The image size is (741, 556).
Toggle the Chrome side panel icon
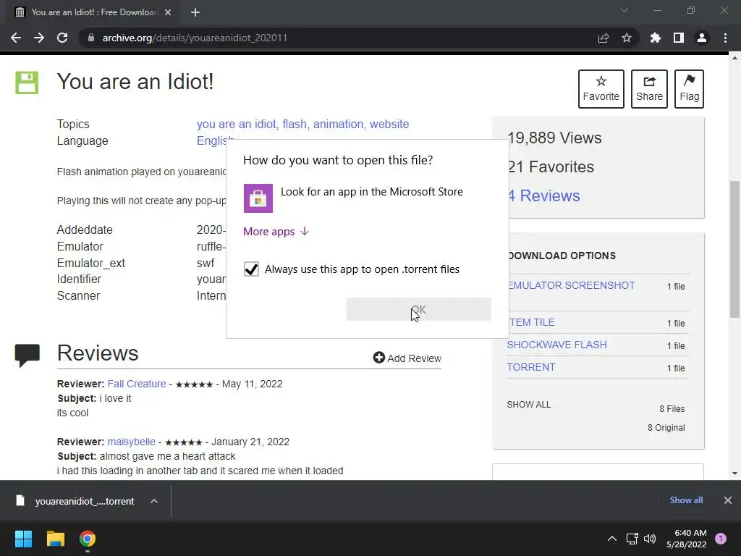pos(679,38)
